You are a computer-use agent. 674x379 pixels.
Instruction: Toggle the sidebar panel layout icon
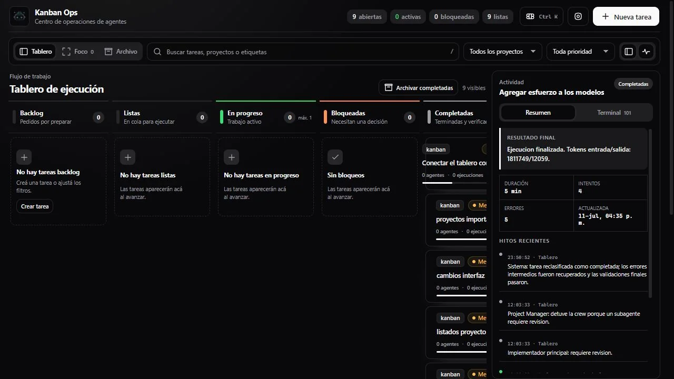point(629,52)
